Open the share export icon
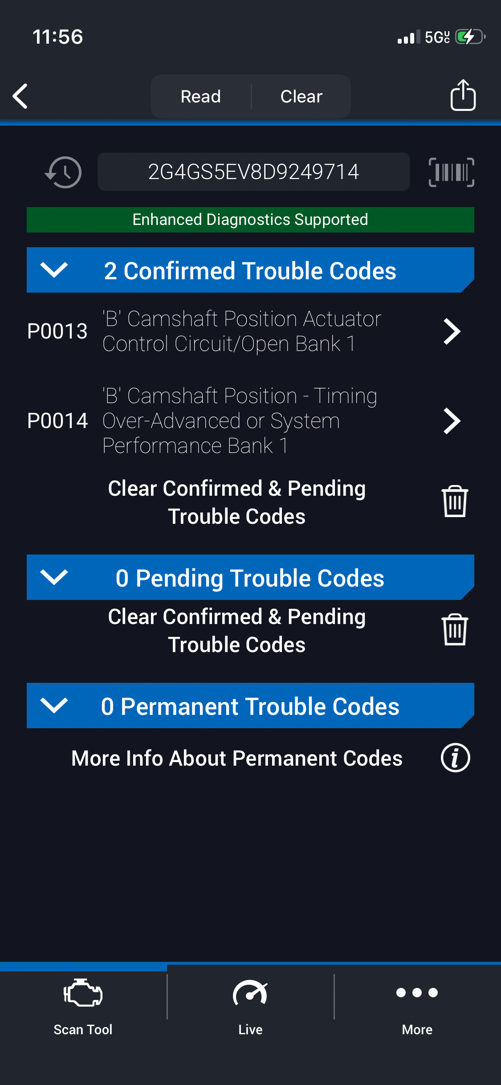 (x=463, y=95)
